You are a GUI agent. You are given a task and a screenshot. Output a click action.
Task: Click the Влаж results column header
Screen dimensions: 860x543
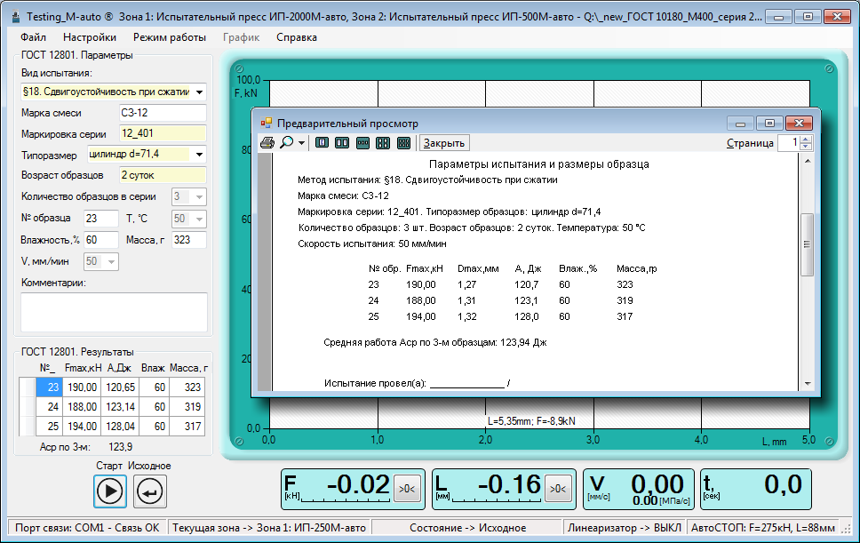coord(153,368)
